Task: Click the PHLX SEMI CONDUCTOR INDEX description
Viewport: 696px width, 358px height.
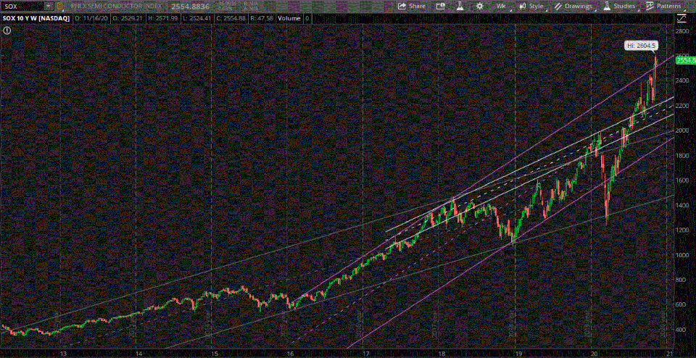Action: point(115,7)
